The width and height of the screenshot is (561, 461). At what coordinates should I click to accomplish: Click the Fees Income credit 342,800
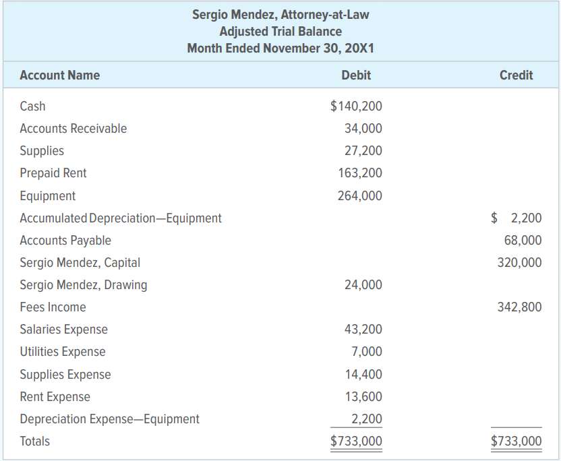[x=519, y=307]
